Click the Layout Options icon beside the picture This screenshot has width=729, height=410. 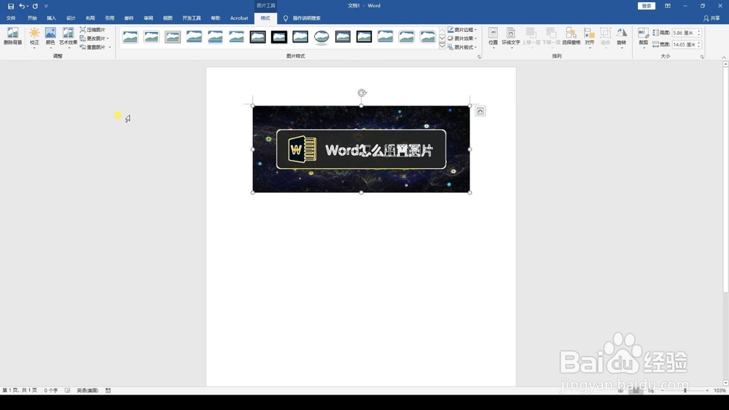[x=480, y=111]
